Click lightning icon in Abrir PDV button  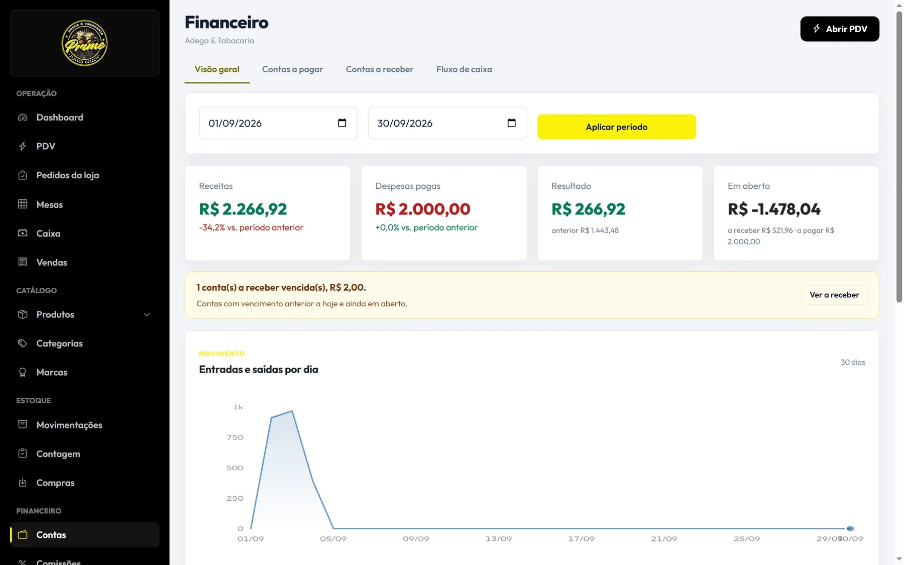817,29
